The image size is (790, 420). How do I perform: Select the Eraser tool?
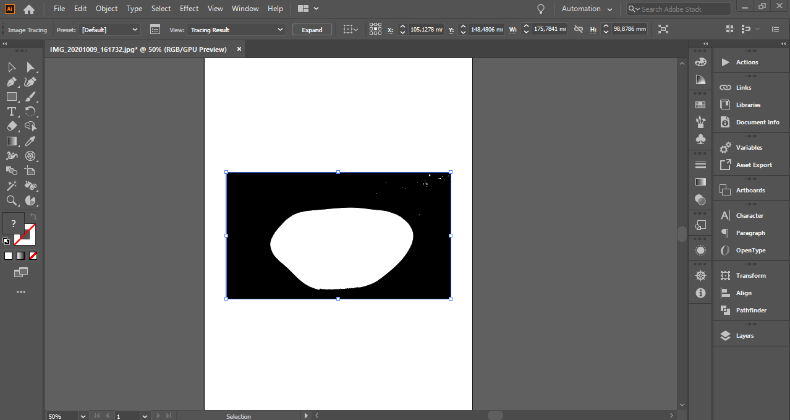(12, 126)
